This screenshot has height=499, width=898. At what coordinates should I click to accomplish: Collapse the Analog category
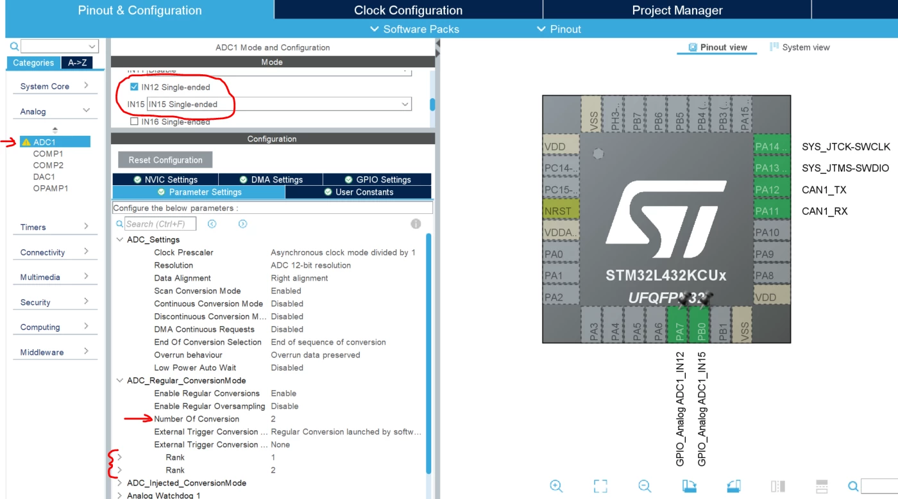(x=86, y=111)
